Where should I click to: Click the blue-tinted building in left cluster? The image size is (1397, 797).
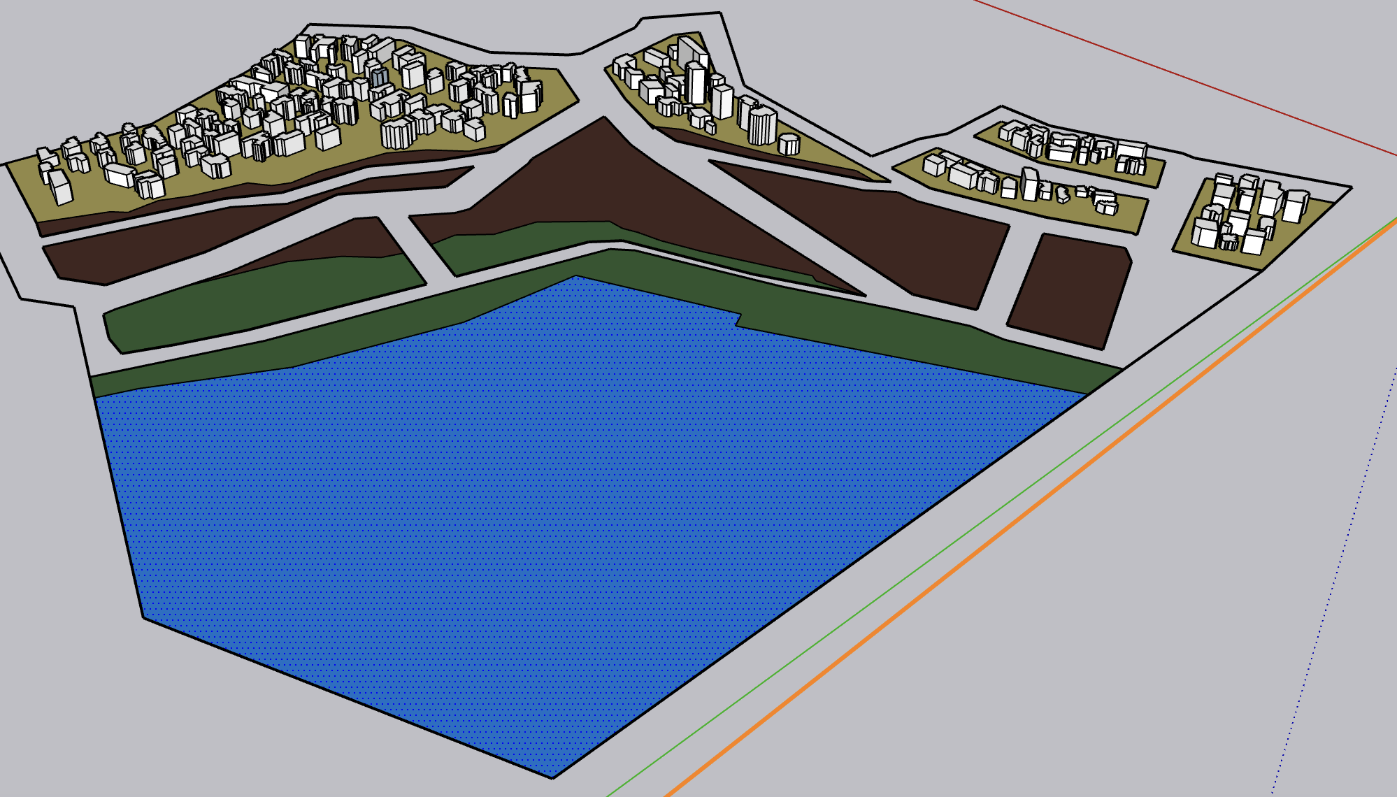pos(379,77)
